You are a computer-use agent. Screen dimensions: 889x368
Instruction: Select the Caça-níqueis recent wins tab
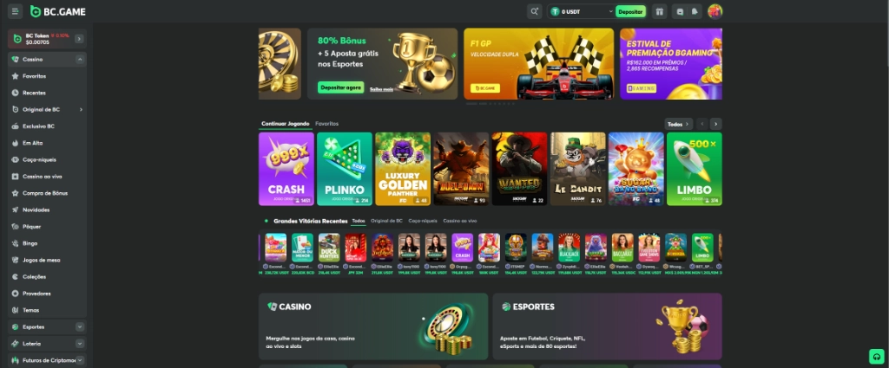423,221
